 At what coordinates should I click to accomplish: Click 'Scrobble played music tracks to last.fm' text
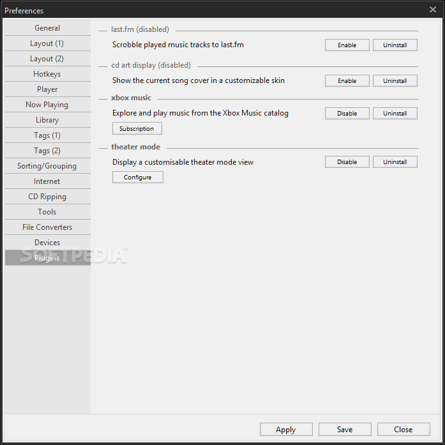pos(178,45)
